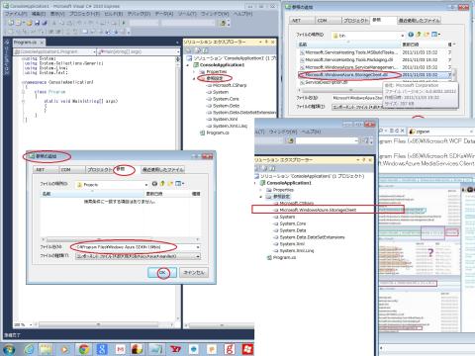The image size is (475, 356).
Task: Click the キャンセル button
Action: coord(194,273)
